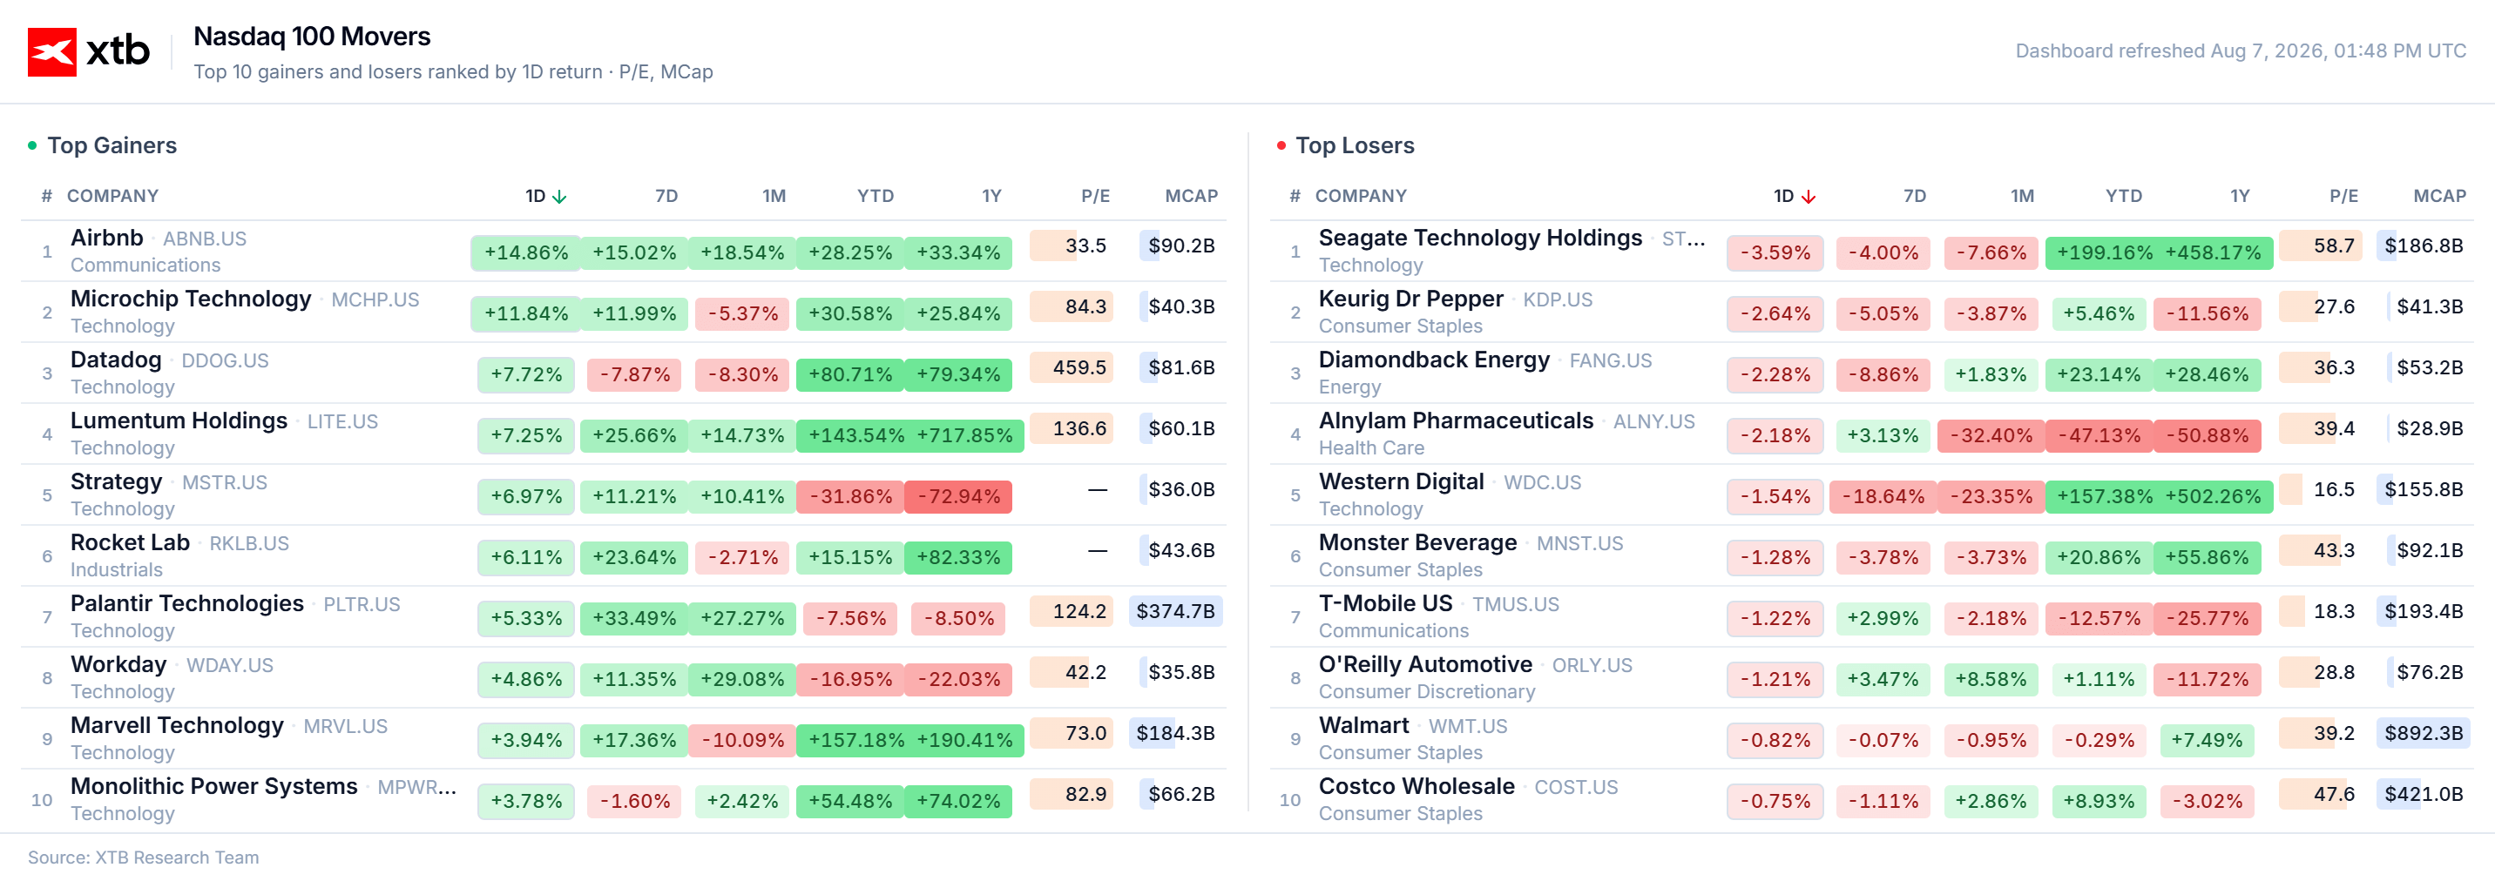The image size is (2495, 881).
Task: Click the PLTR.US ticker symbol
Action: [x=362, y=604]
